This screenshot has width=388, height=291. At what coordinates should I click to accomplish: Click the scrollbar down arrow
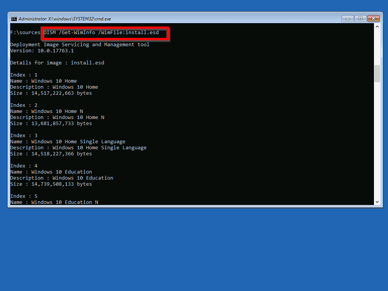coord(377,202)
